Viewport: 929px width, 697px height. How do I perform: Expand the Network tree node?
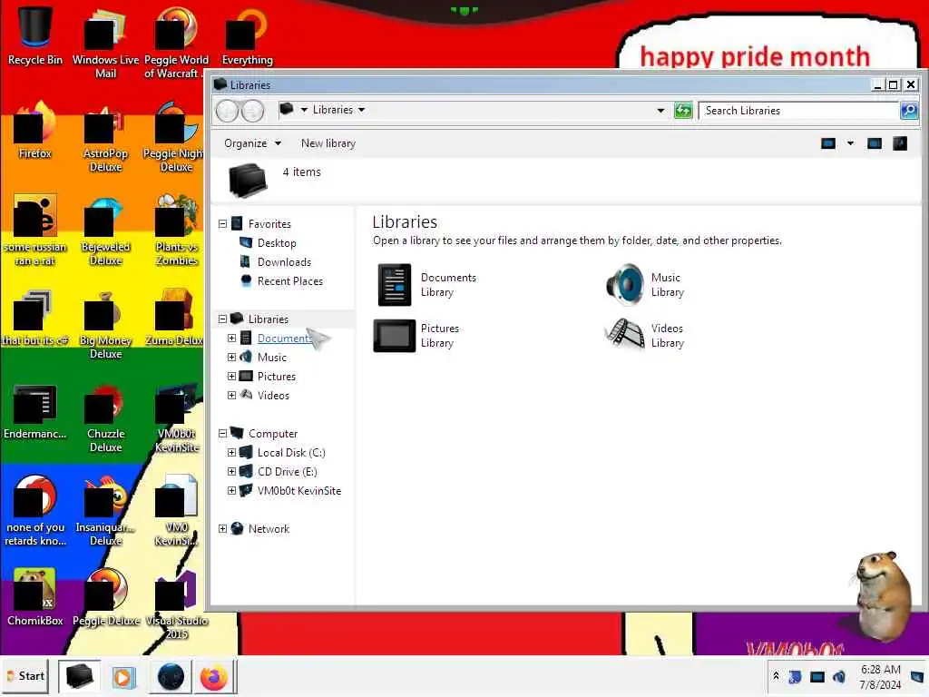click(223, 529)
